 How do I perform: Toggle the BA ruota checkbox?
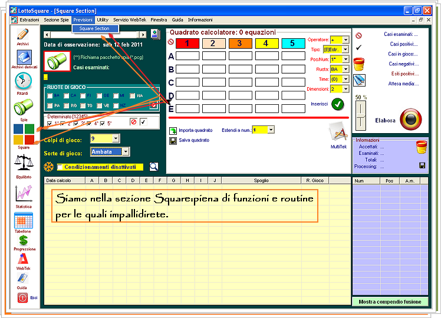coord(50,96)
